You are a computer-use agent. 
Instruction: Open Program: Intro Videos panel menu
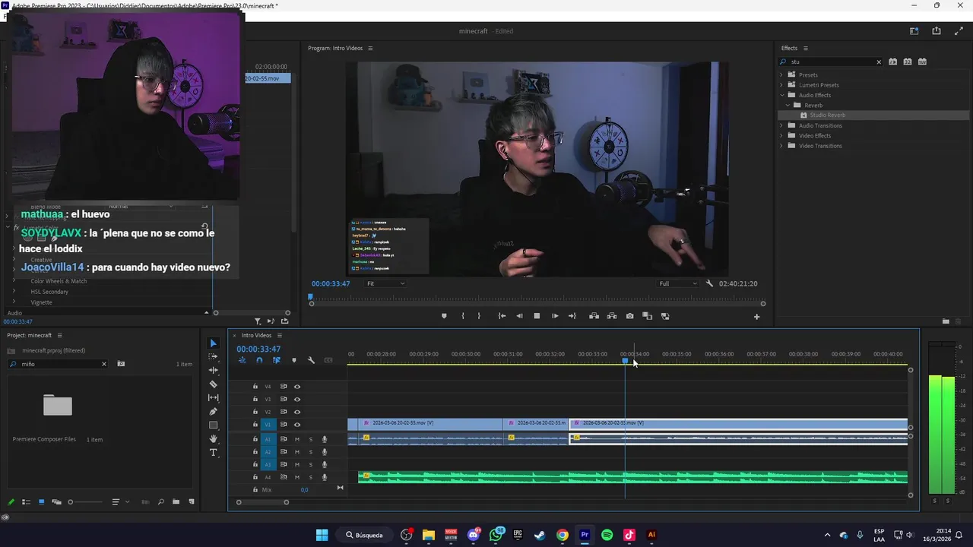tap(370, 48)
